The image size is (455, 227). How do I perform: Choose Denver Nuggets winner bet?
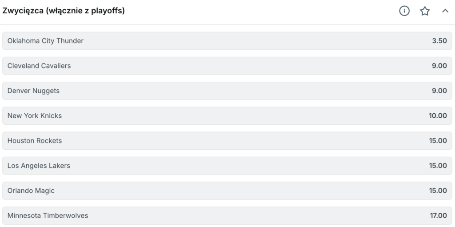click(x=227, y=91)
